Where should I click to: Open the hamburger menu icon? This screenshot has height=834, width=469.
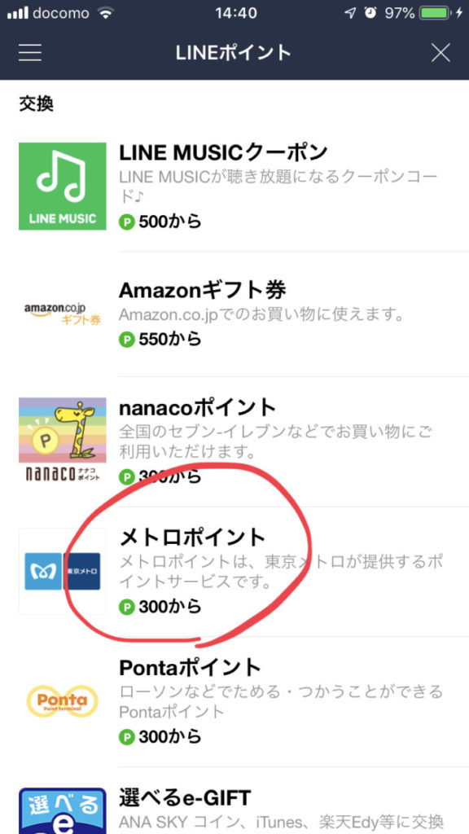pos(30,53)
